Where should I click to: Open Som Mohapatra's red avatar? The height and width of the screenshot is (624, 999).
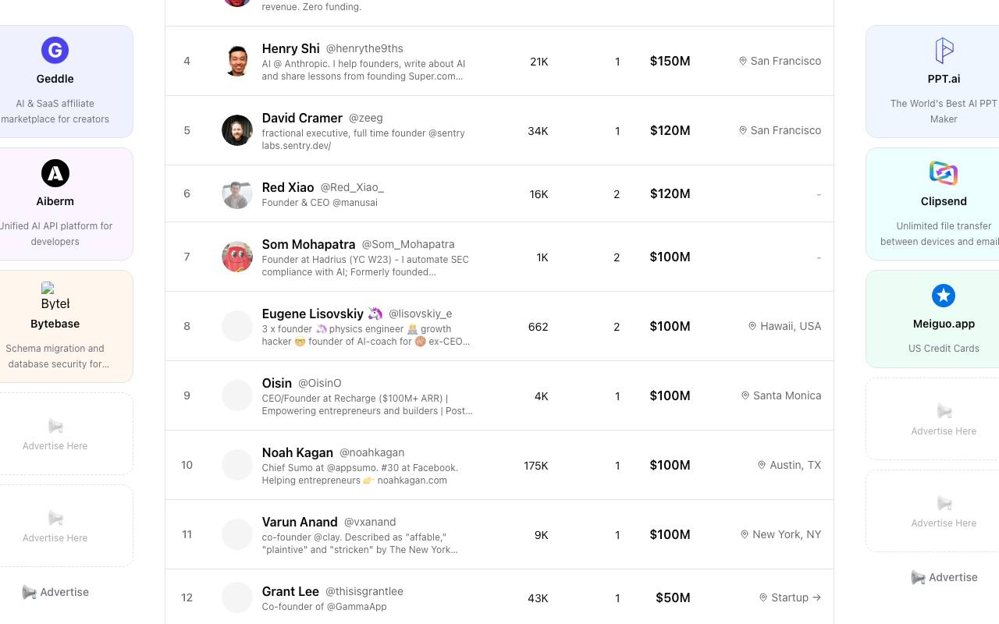pyautogui.click(x=236, y=257)
